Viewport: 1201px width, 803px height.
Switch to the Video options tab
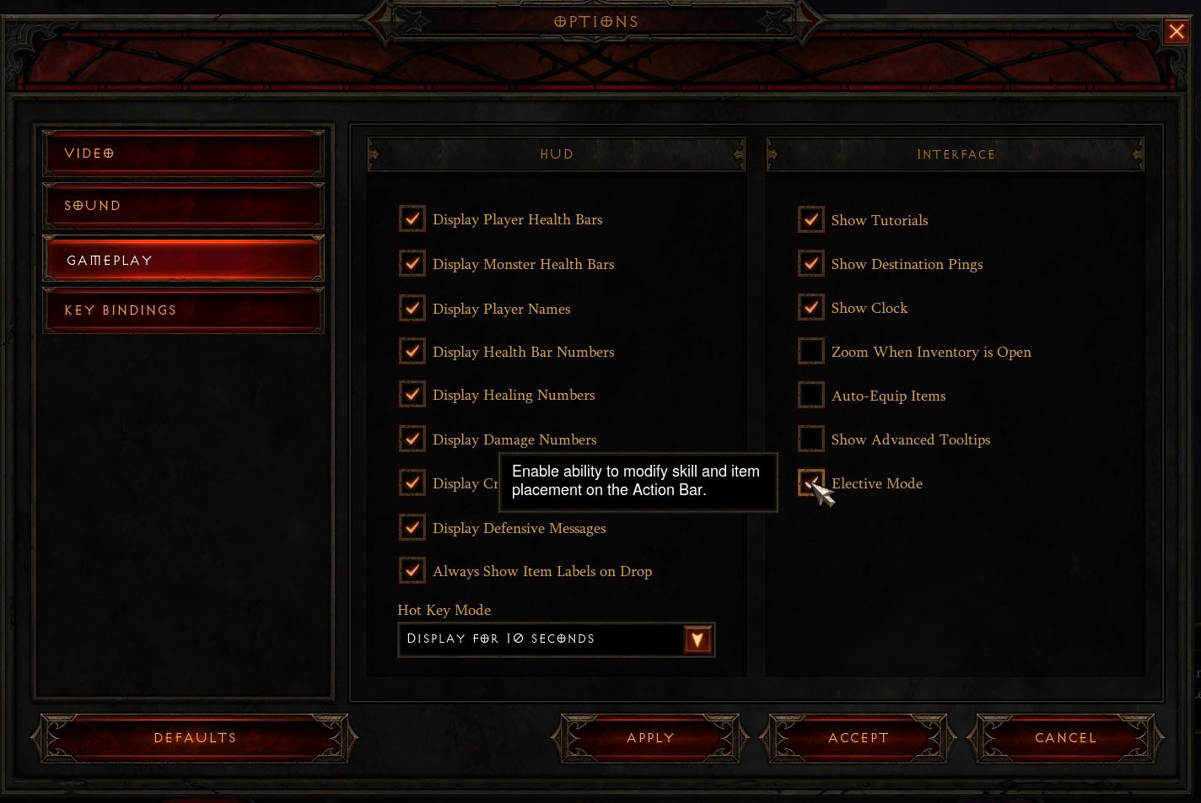183,154
